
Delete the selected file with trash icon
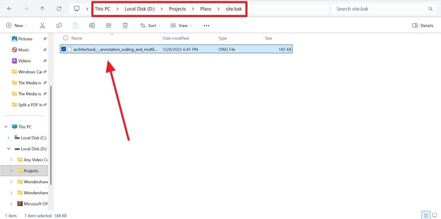(125, 25)
